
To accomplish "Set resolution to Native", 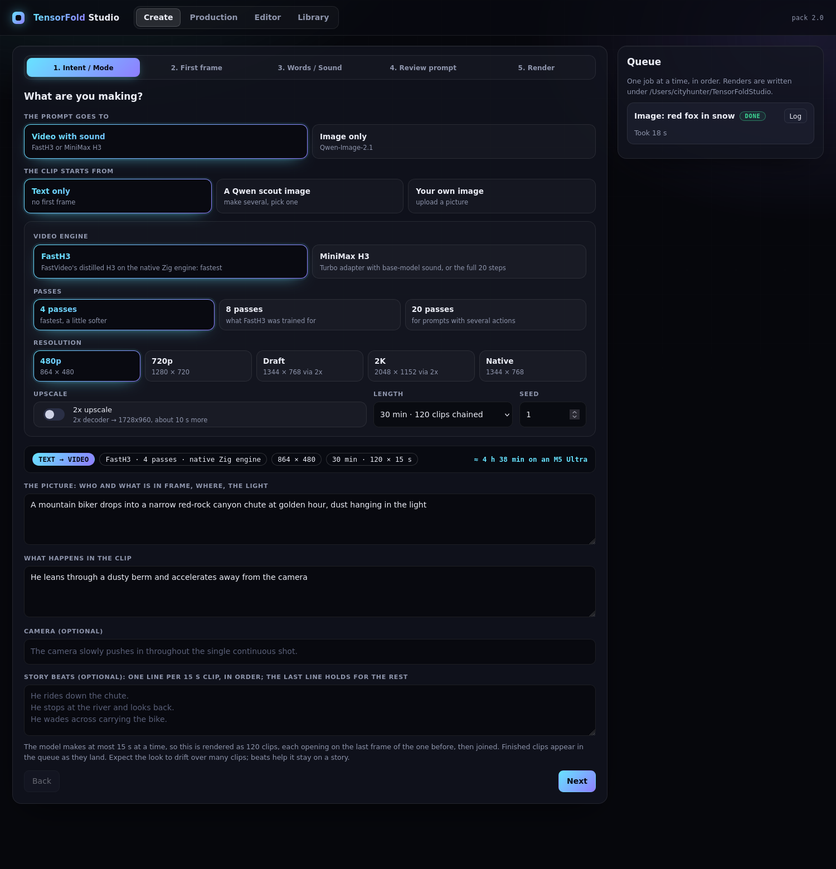I will click(x=533, y=366).
